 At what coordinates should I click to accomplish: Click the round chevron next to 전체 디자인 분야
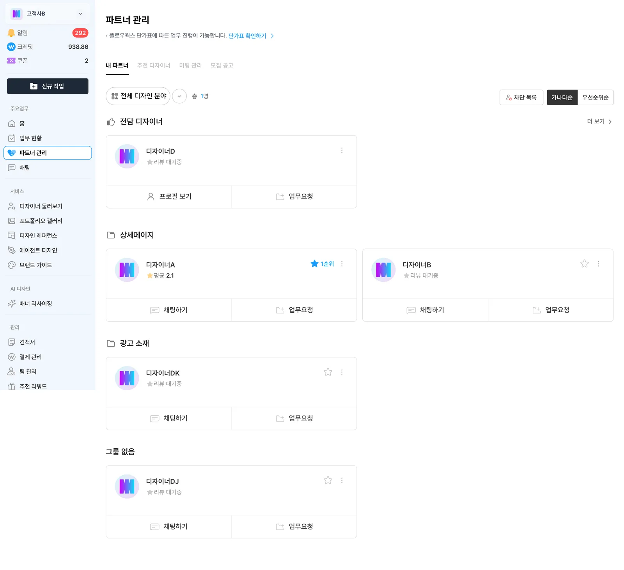coord(179,96)
